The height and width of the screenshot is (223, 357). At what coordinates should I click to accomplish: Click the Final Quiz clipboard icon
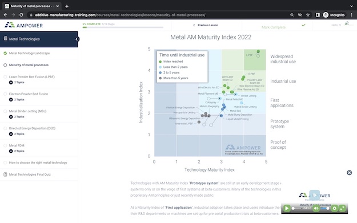(5, 175)
